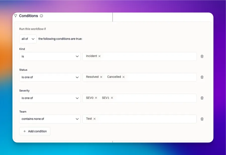226x155 pixels.
Task: Click the 'Kind' field label
Action: coord(22,49)
